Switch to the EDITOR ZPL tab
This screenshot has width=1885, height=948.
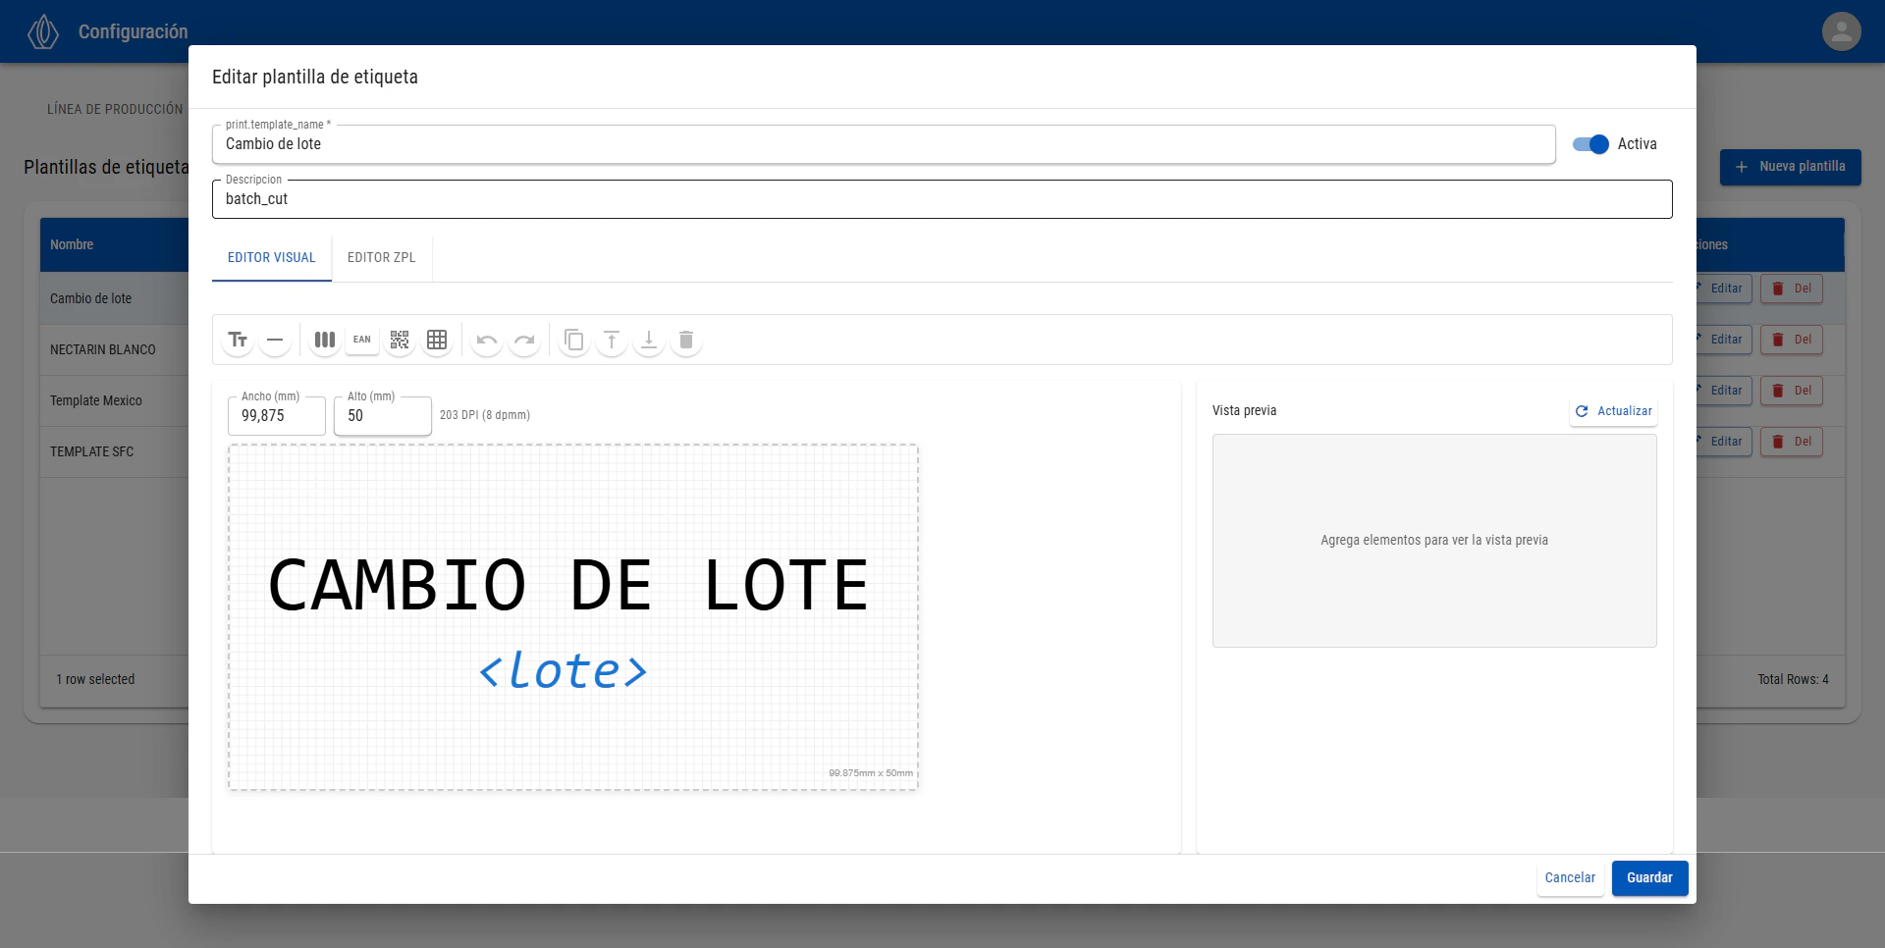coord(381,258)
